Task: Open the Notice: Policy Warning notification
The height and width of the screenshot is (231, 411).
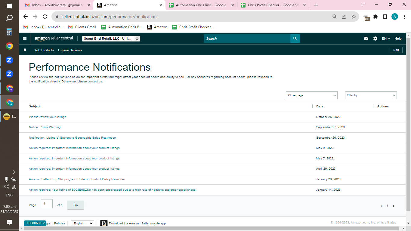Action: click(45, 127)
